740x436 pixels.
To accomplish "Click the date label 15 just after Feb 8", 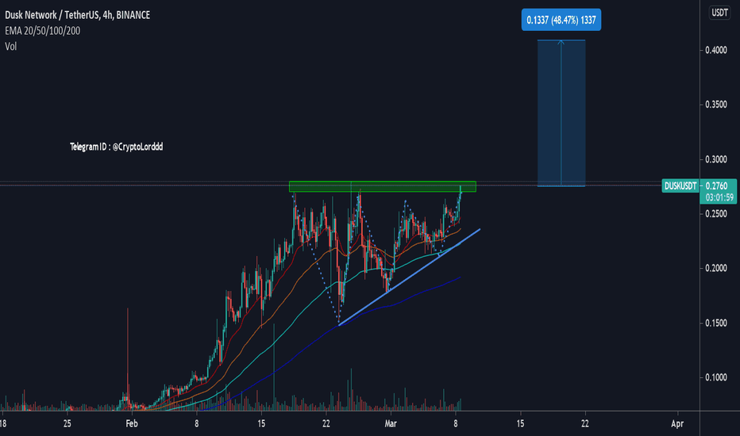I will (261, 424).
